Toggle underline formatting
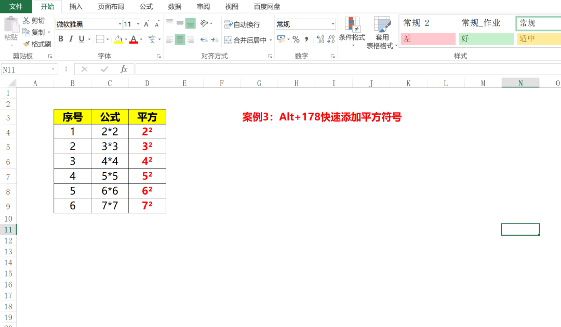Image resolution: width=561 pixels, height=327 pixels. click(82, 39)
